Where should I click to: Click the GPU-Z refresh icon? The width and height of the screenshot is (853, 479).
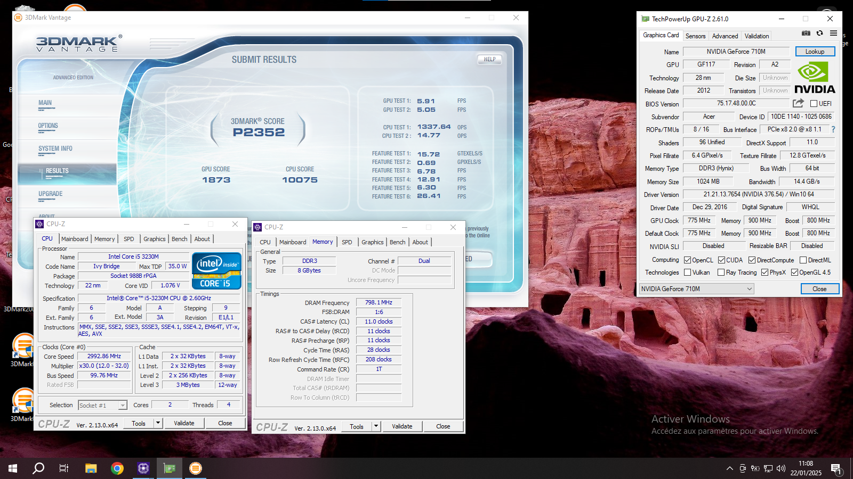click(x=819, y=33)
